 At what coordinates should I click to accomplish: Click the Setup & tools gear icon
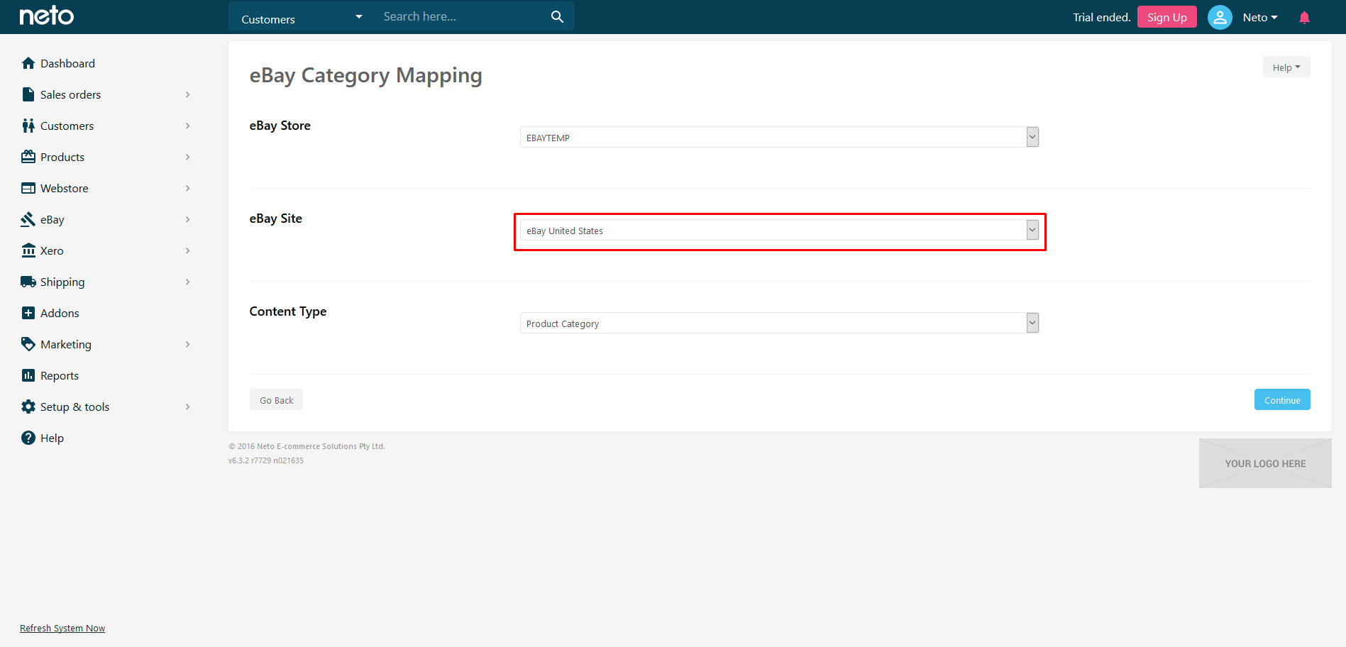pyautogui.click(x=28, y=407)
